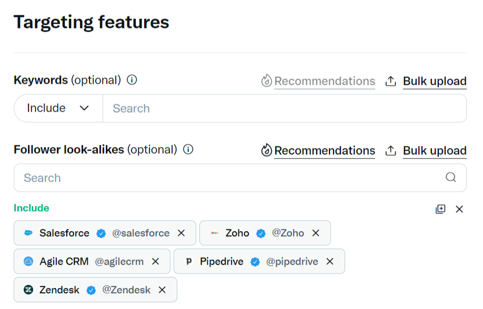Click the copy-all include list icon
The width and height of the screenshot is (483, 309).
point(440,209)
